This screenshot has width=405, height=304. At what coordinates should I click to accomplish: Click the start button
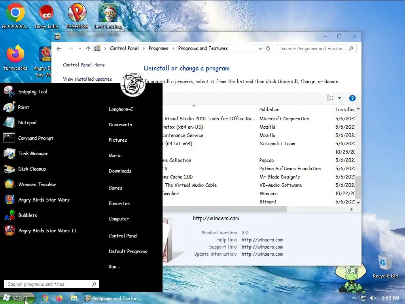point(17,298)
